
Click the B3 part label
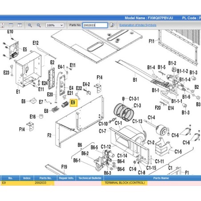pyautogui.click(x=198, y=105)
